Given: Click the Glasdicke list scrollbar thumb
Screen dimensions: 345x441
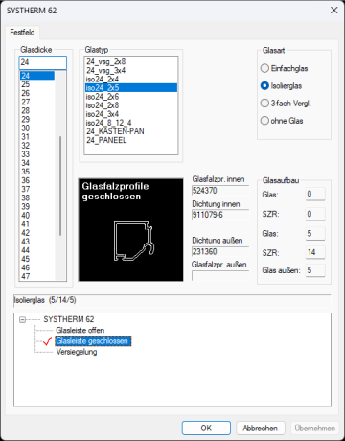Looking at the screenshot, I should click(60, 186).
